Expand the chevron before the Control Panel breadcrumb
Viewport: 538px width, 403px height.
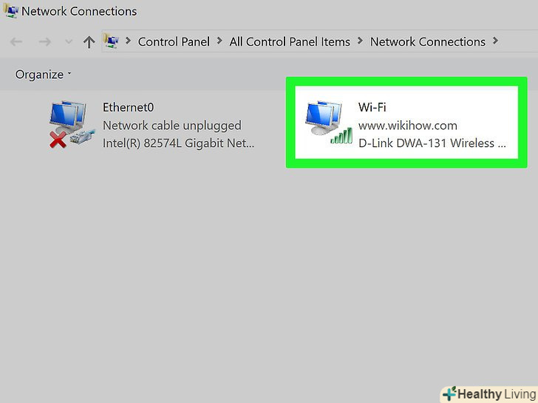129,41
